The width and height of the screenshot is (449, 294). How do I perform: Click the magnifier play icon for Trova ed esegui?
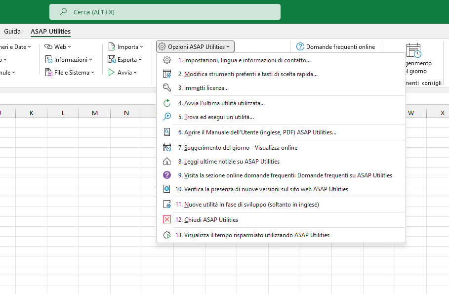167,117
